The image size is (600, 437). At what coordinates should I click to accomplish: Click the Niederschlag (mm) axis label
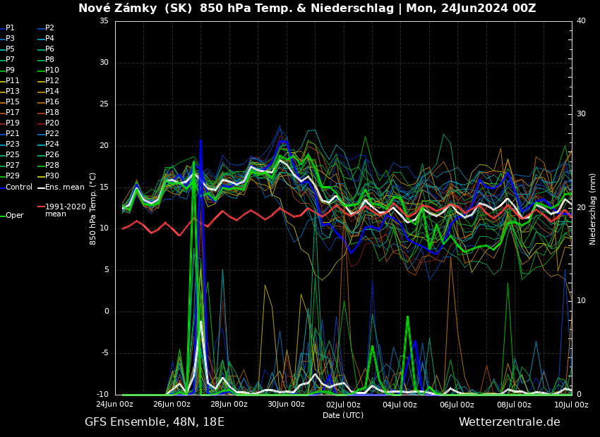click(593, 209)
